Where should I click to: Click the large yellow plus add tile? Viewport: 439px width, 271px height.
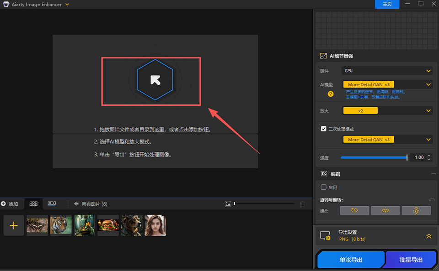13,225
